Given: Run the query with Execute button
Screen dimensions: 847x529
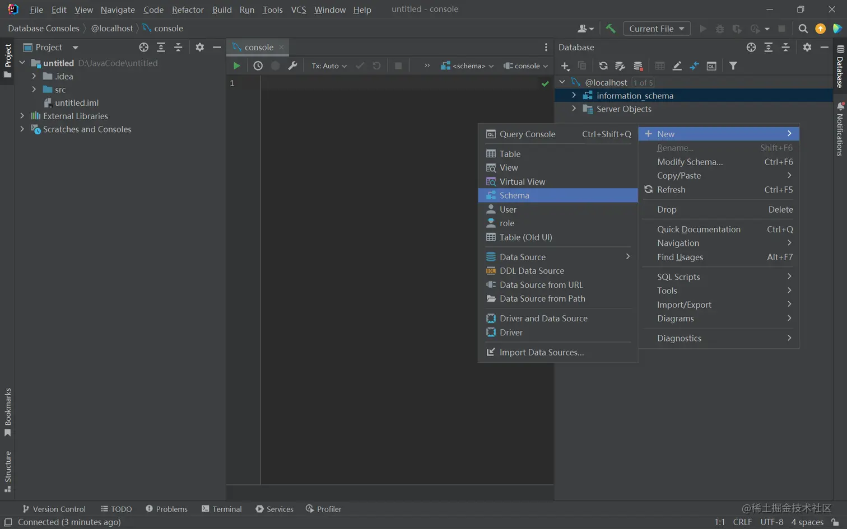Looking at the screenshot, I should [x=236, y=65].
